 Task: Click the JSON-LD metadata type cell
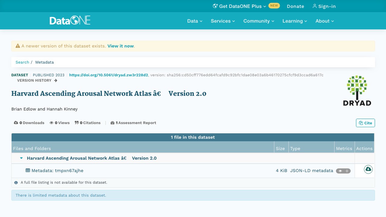312,171
